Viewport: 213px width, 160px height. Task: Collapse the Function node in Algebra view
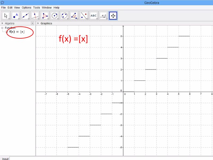point(2,28)
